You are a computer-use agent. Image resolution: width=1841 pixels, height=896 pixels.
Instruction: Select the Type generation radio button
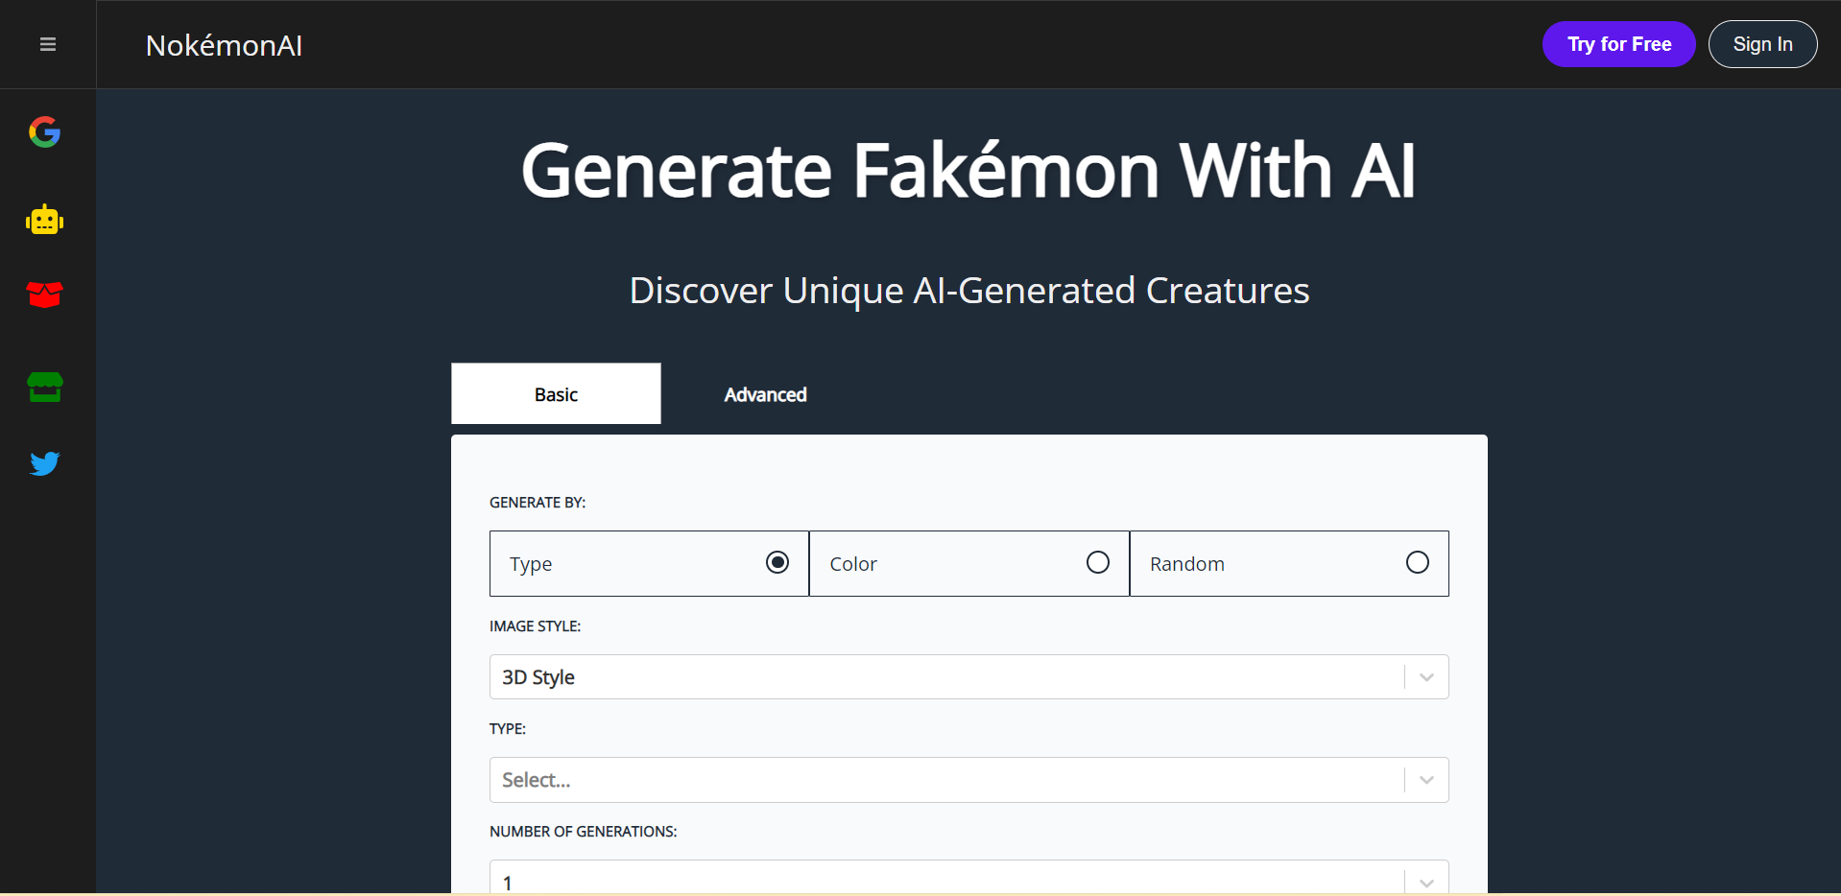(x=777, y=562)
